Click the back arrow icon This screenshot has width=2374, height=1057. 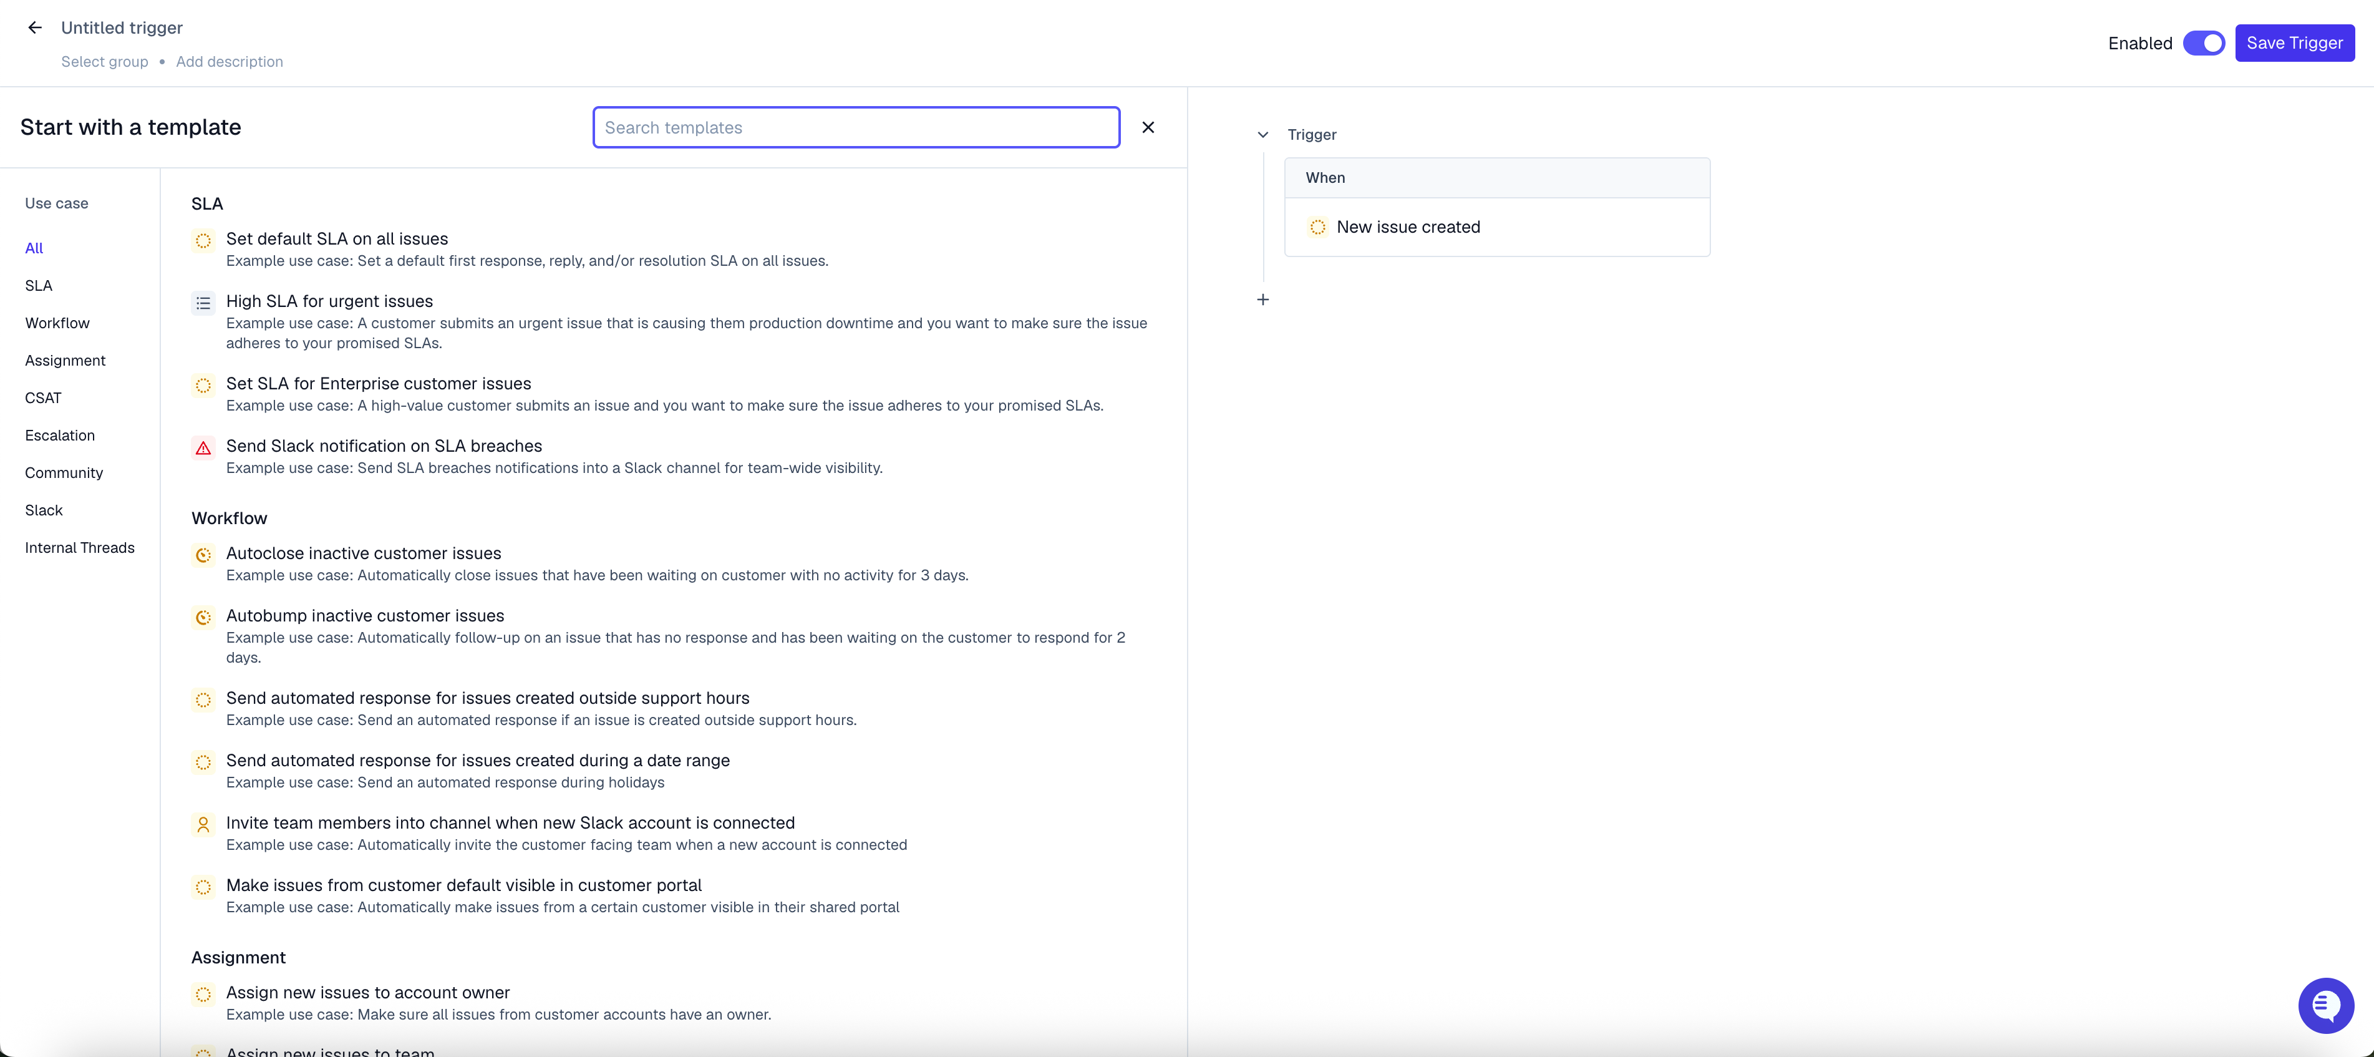[35, 27]
